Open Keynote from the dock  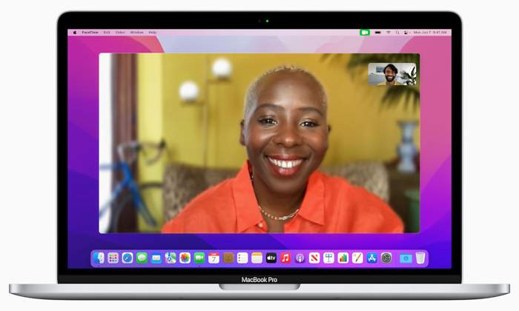tap(328, 258)
